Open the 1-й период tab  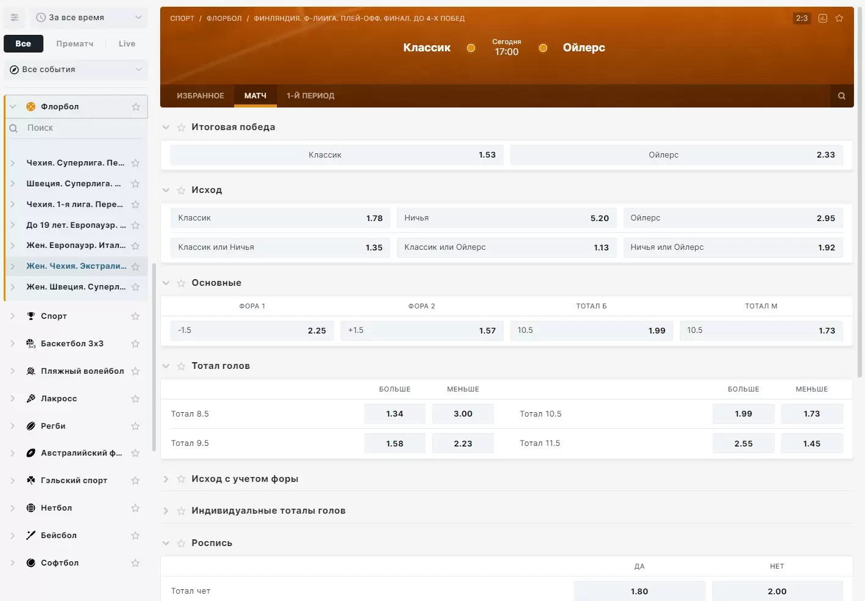(311, 96)
